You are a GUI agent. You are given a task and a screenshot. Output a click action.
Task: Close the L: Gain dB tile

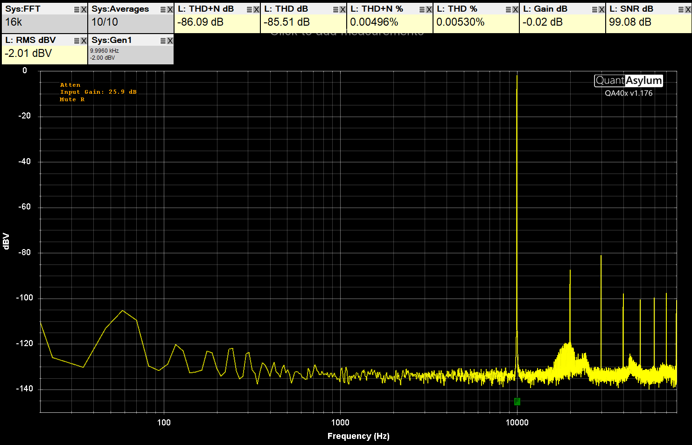pos(601,10)
